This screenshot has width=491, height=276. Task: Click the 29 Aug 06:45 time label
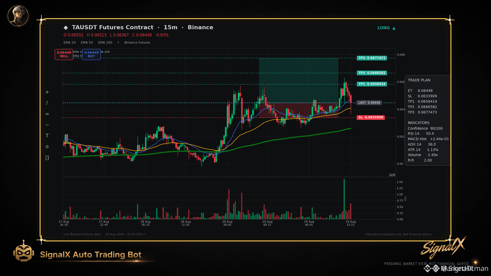pos(309,223)
